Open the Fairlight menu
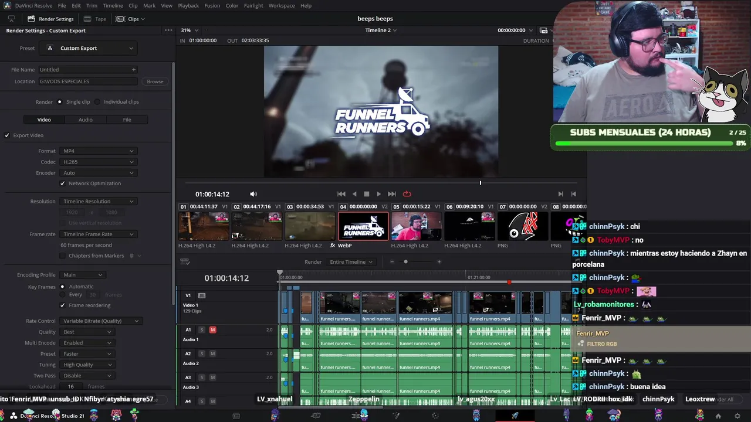 pos(253,5)
